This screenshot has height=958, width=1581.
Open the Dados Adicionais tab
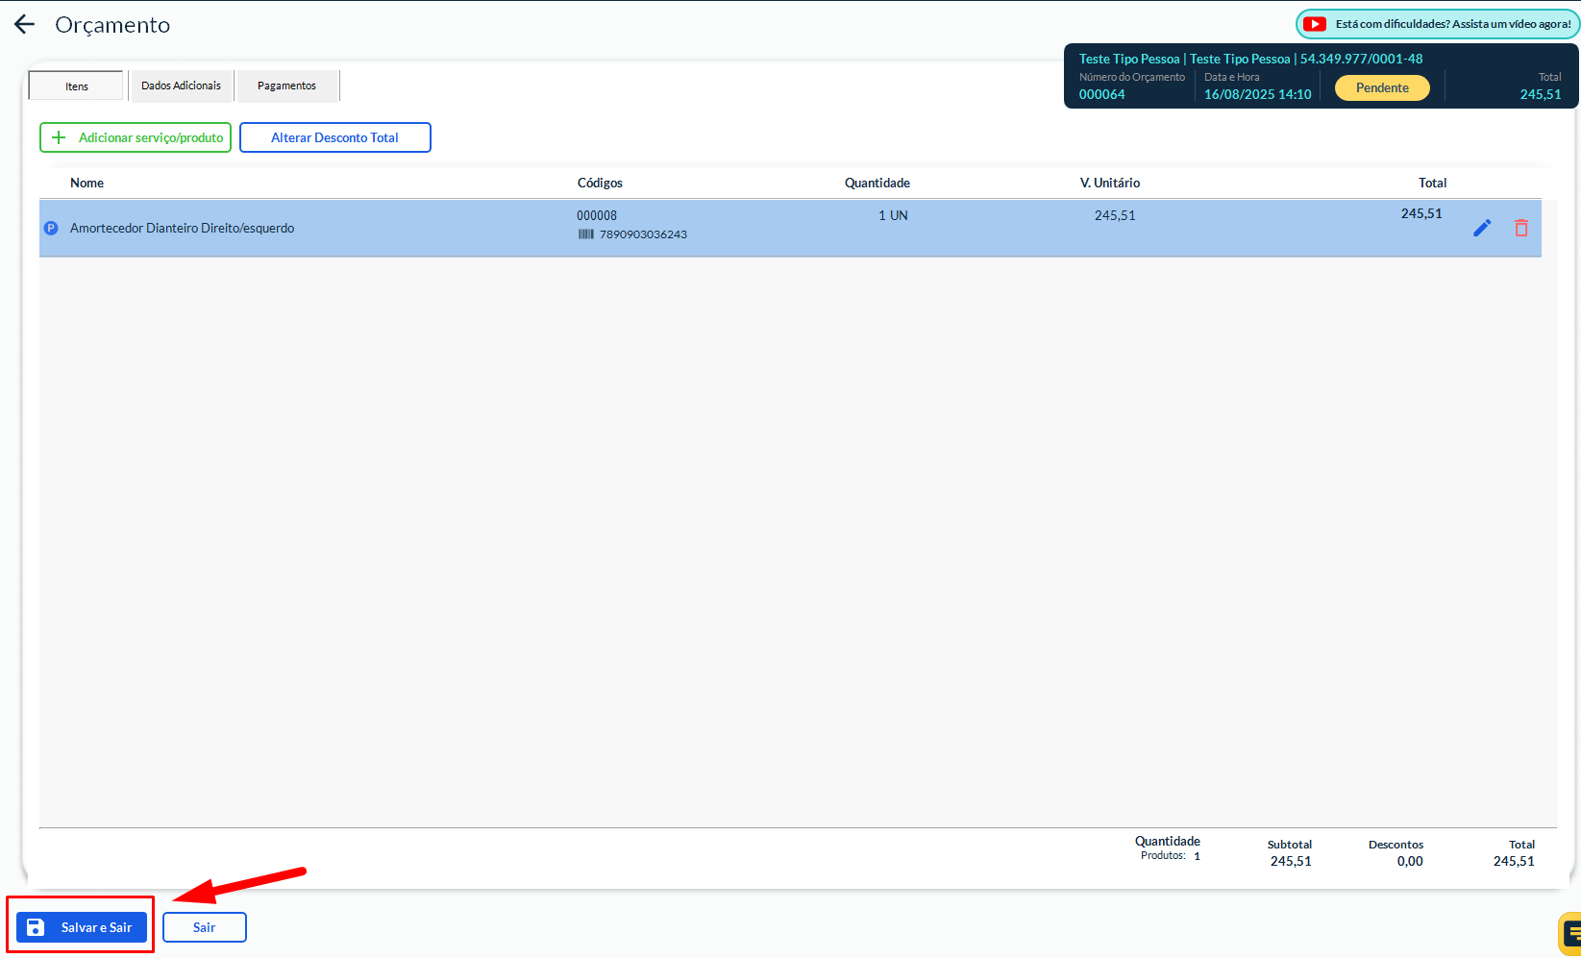(181, 86)
